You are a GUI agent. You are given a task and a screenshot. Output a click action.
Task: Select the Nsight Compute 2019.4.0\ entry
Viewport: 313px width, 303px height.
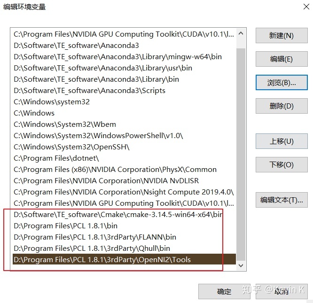pos(124,192)
